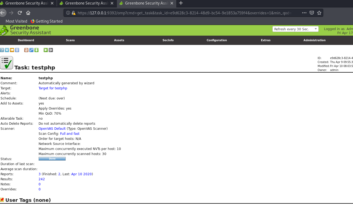This screenshot has height=205, width=353.
Task: Open the Full and fast scan config link
Action: pyautogui.click(x=70, y=133)
